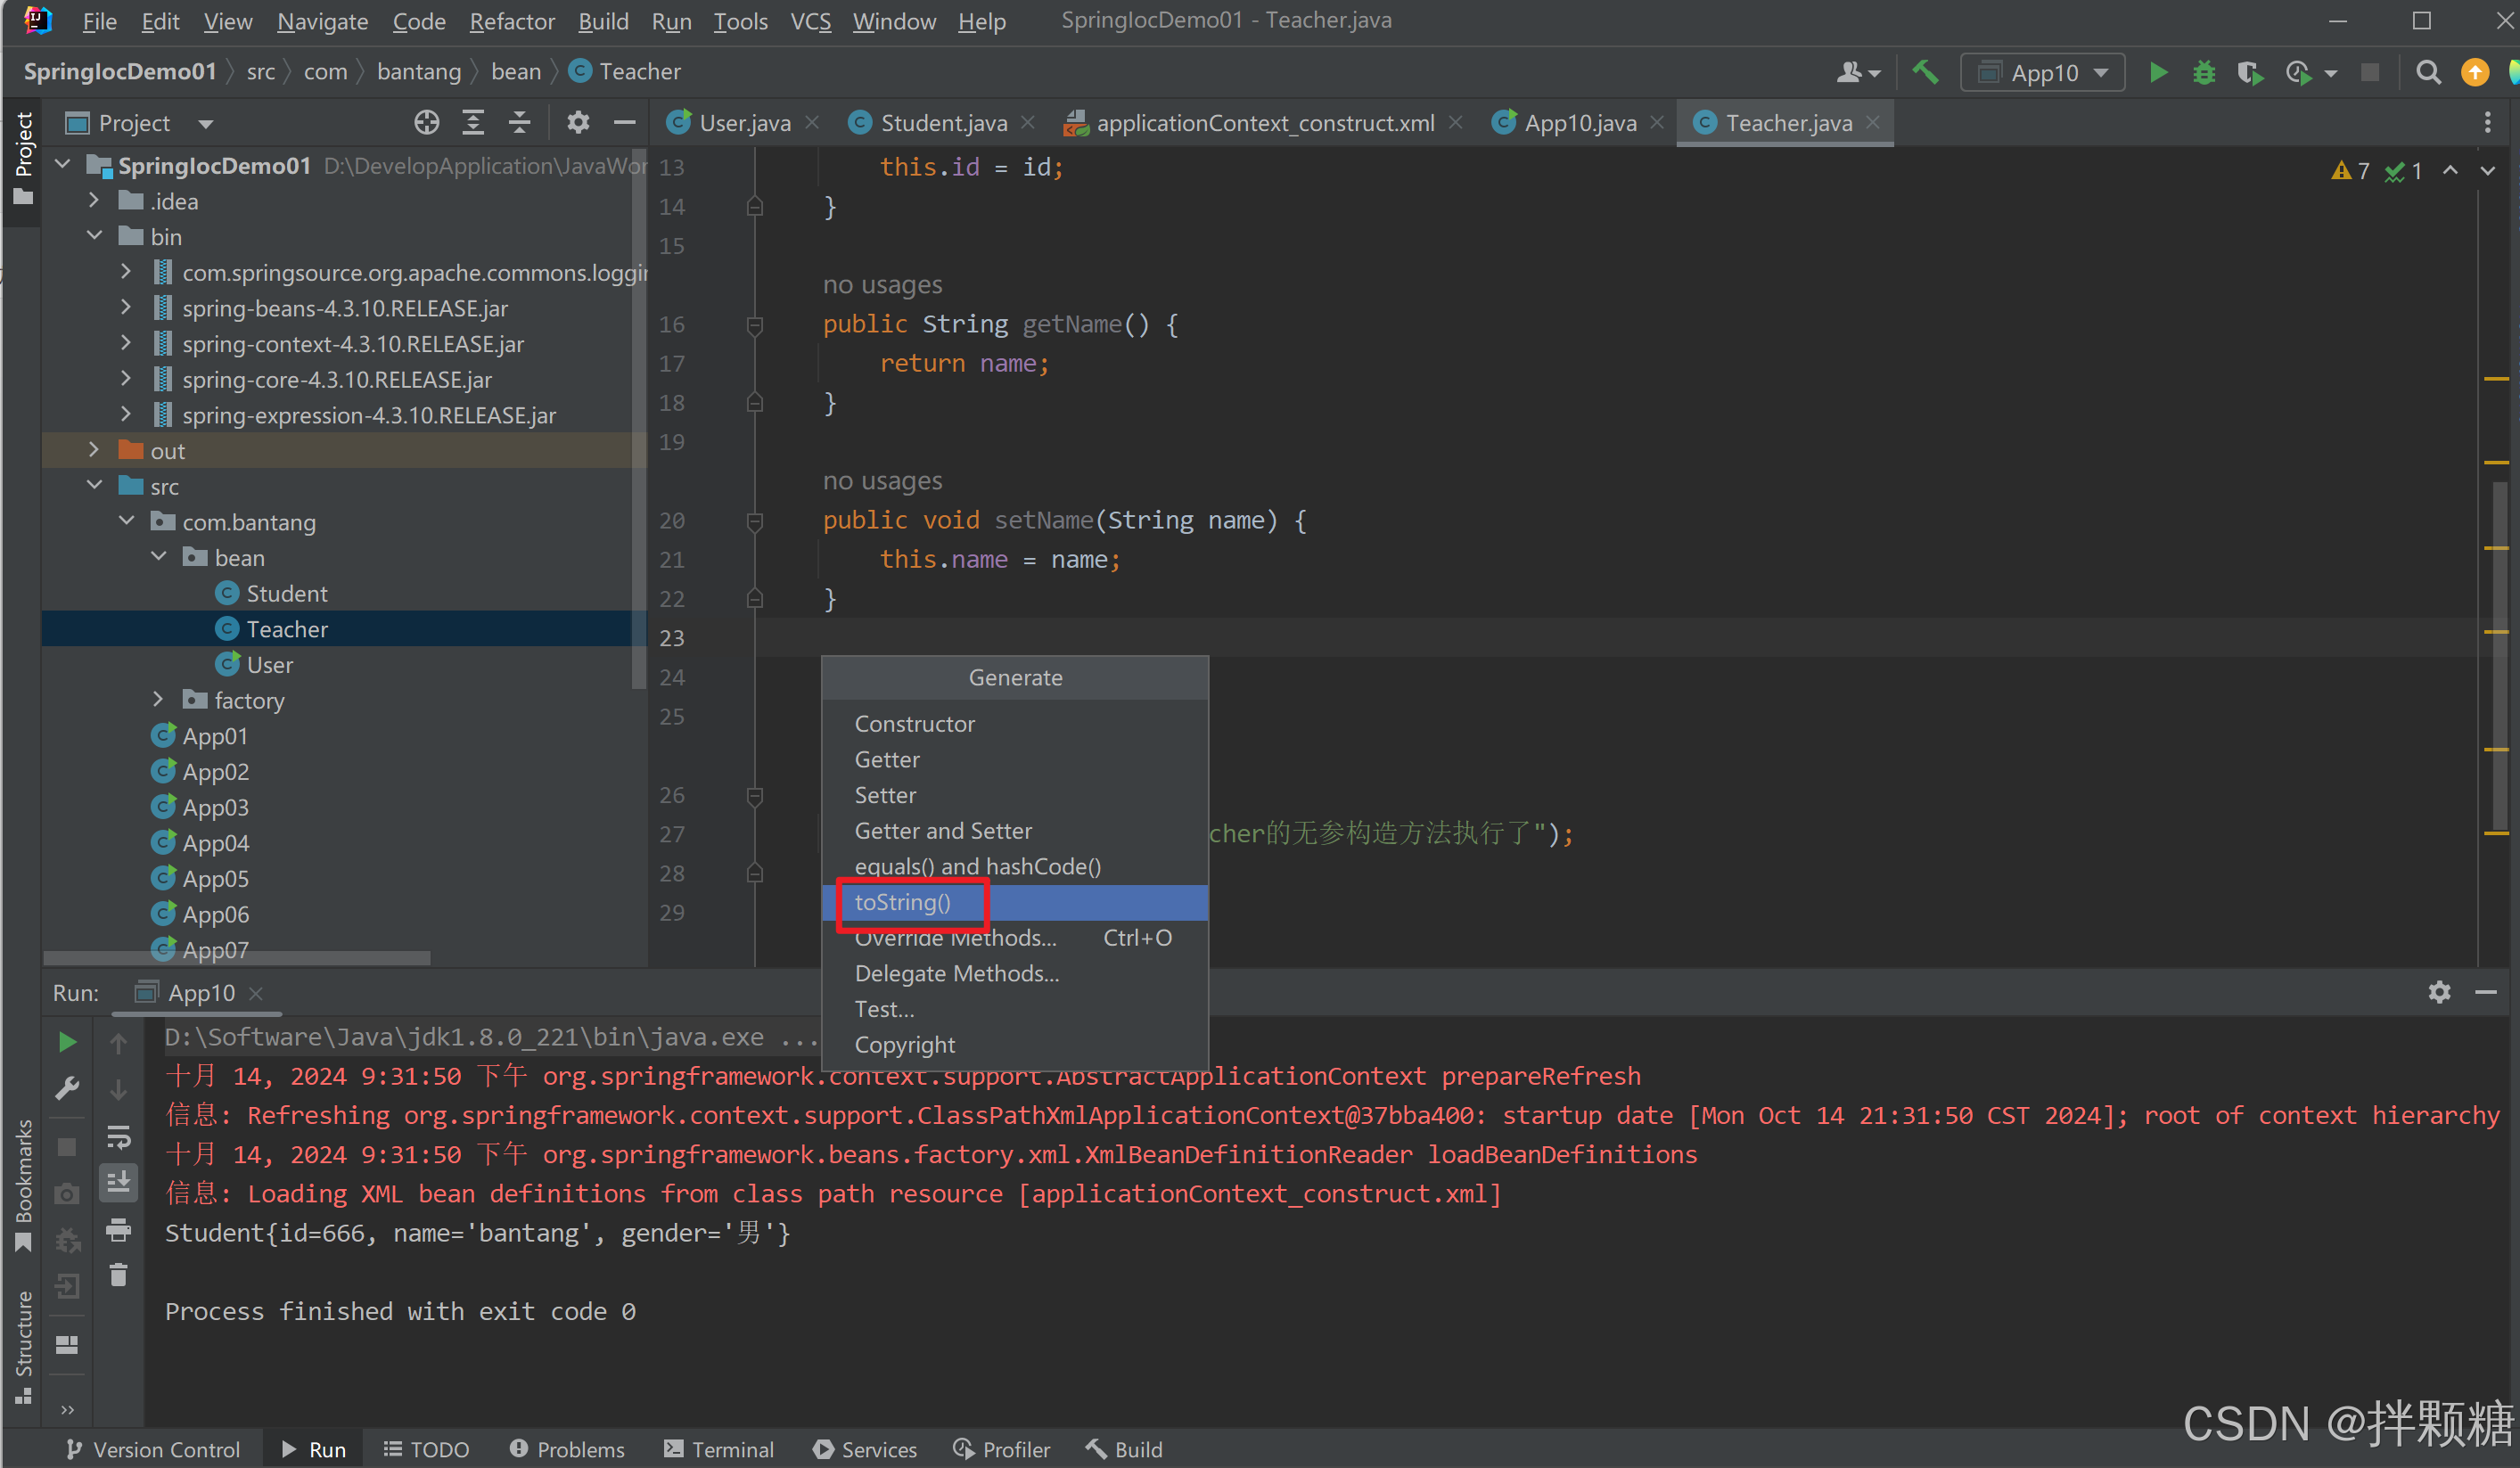The width and height of the screenshot is (2520, 1468).
Task: Toggle scroll to end in console
Action: (118, 1183)
